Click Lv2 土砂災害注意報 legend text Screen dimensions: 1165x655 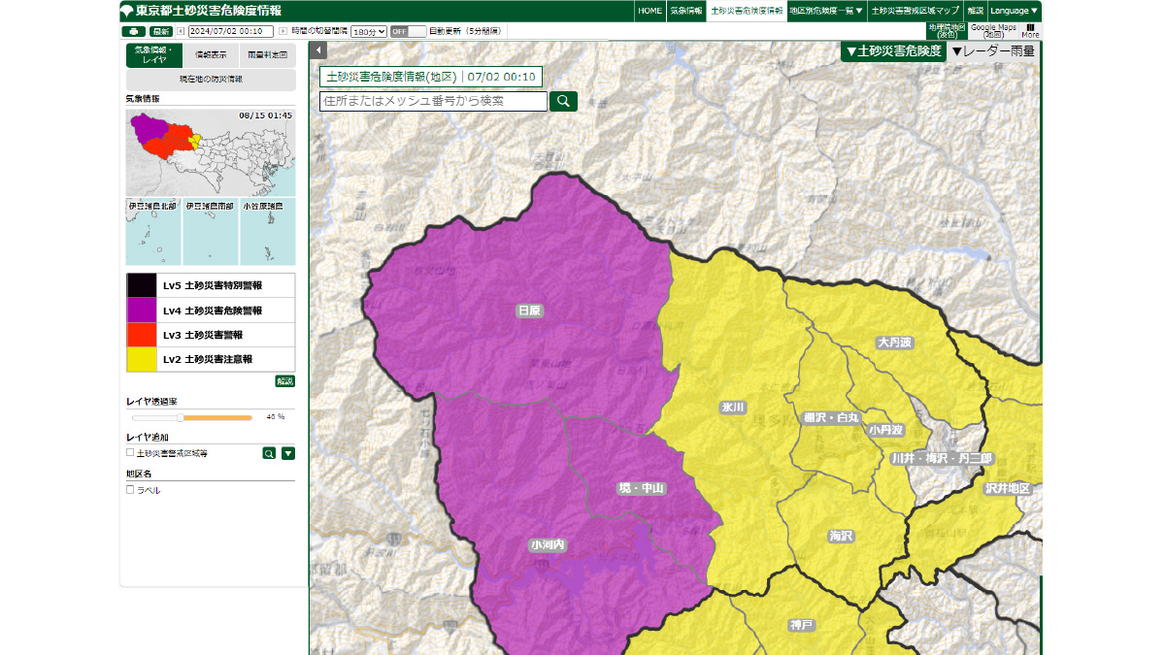point(208,359)
